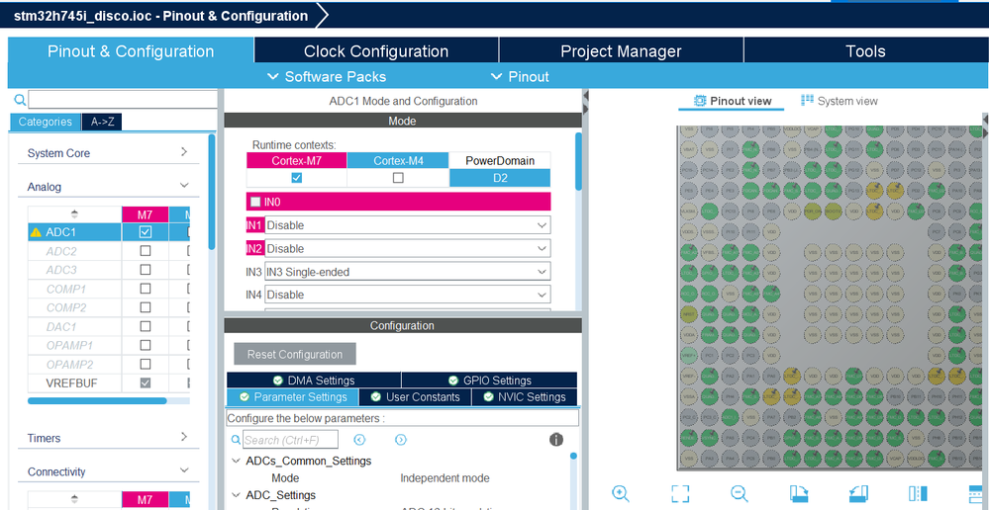989x510 pixels.
Task: Collapse the Connectivity category
Action: pos(184,470)
